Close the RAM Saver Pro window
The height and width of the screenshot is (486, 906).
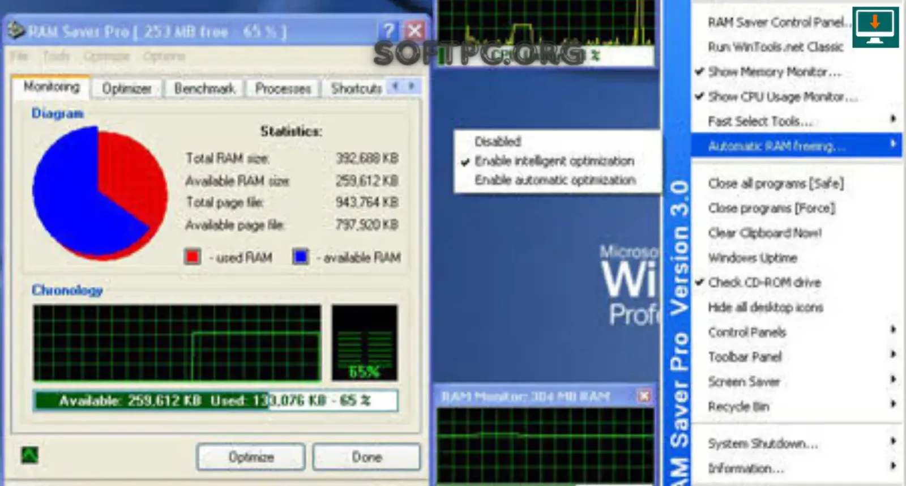pyautogui.click(x=415, y=31)
